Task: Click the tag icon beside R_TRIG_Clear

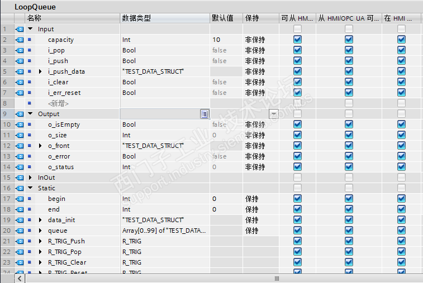Action: [20, 262]
